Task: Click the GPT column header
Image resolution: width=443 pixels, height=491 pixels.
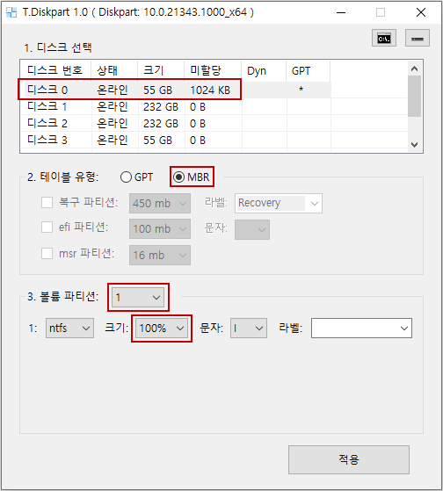Action: tap(309, 71)
